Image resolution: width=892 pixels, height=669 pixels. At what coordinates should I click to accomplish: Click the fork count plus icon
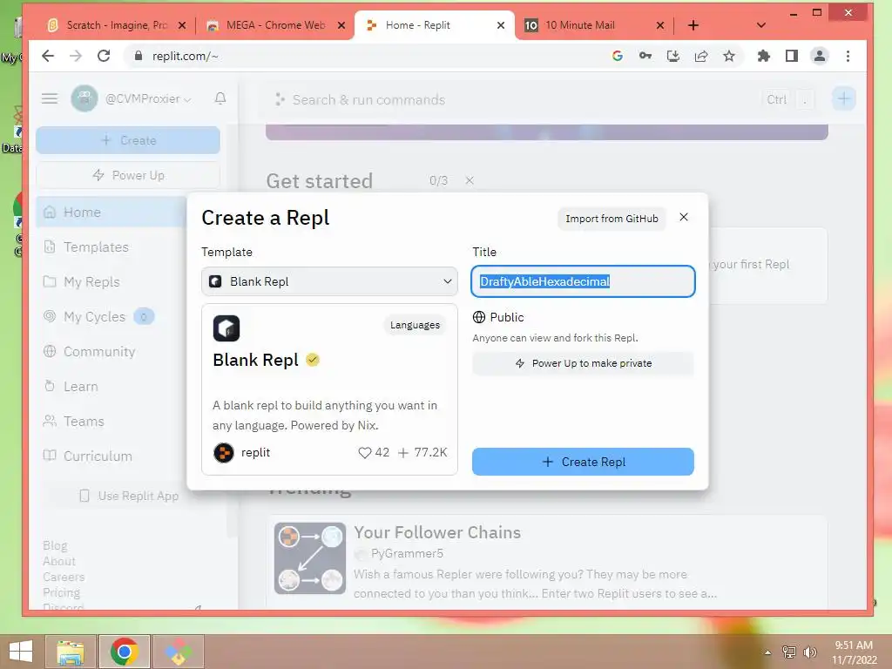[x=403, y=453]
